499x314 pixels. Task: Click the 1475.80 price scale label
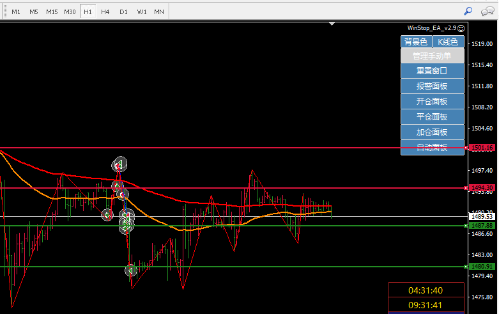click(x=482, y=297)
